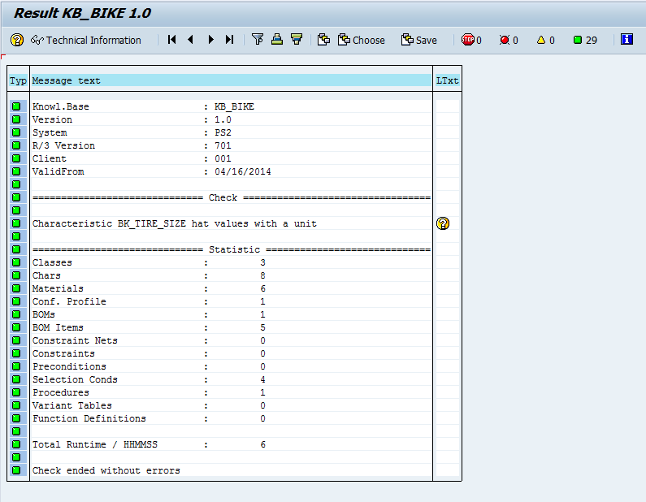Select the Constraint Nets row

[231, 340]
